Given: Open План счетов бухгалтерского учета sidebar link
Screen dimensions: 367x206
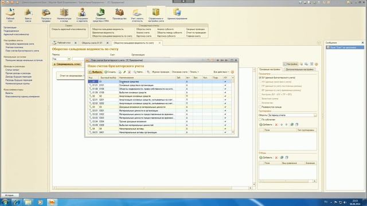Looking at the screenshot, I should [22, 51].
